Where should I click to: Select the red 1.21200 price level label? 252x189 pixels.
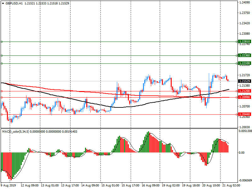(x=244, y=91)
